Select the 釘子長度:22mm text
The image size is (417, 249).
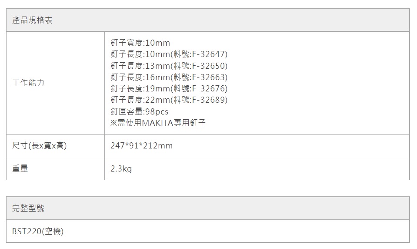tap(140, 100)
